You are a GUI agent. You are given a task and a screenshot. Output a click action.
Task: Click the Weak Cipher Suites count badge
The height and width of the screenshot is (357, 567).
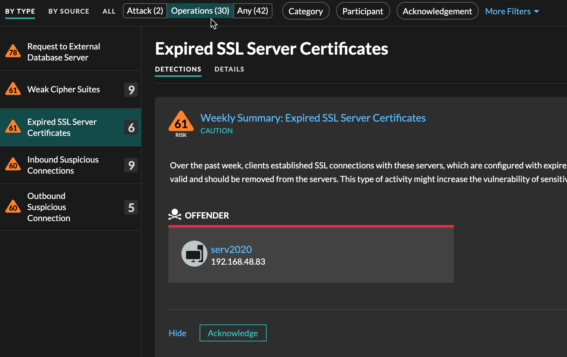point(131,90)
